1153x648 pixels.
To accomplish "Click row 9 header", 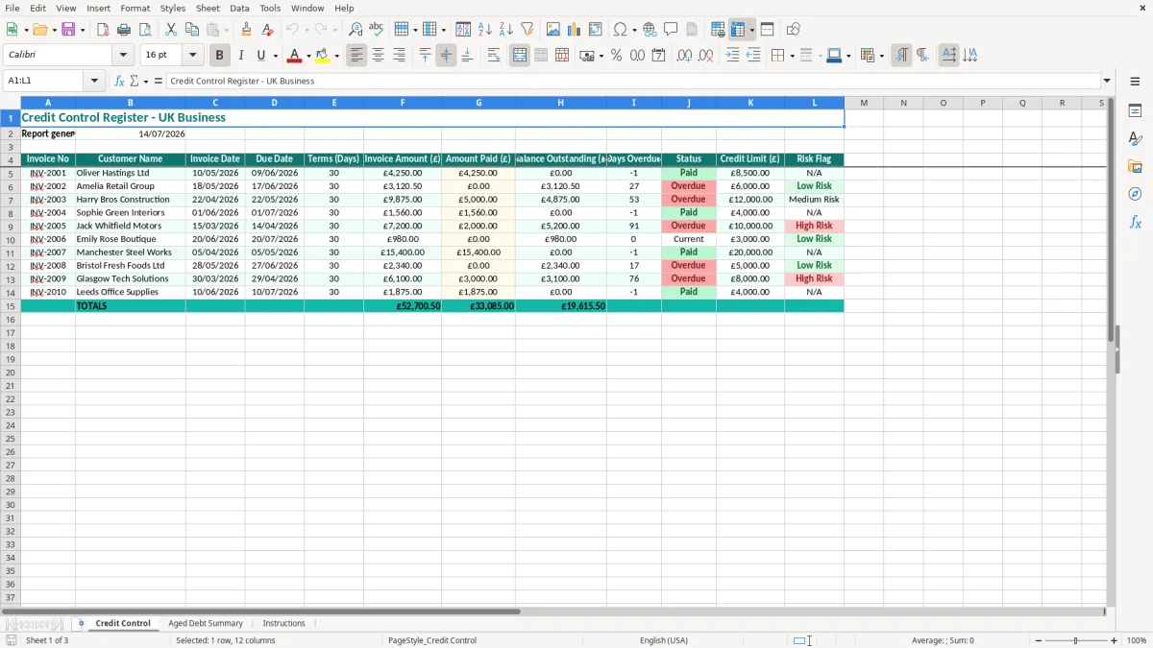I will tap(11, 226).
